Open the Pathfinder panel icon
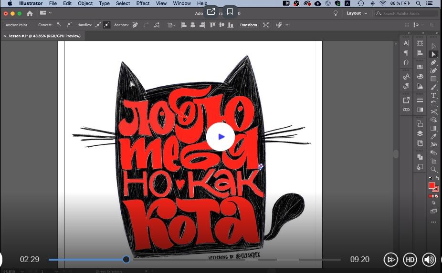442x273 pixels. [x=420, y=157]
